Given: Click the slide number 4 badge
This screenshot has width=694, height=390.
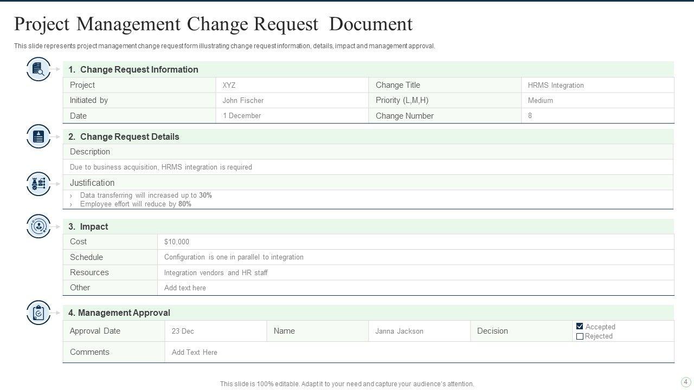Looking at the screenshot, I should [x=686, y=382].
